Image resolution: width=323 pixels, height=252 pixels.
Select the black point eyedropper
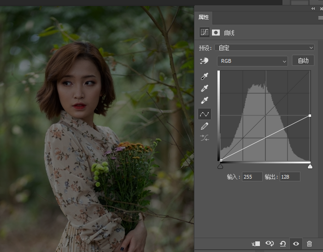point(204,76)
